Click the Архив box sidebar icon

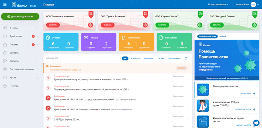click(5, 77)
